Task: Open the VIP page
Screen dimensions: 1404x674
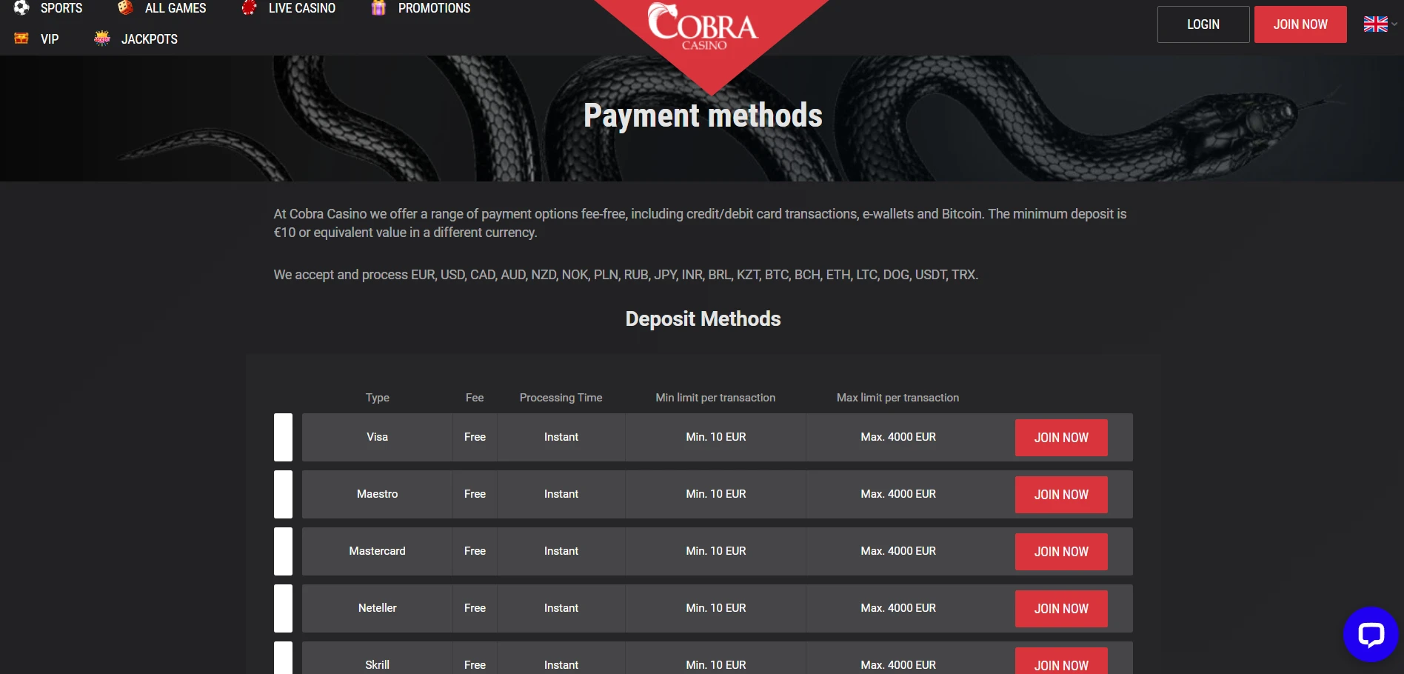Action: [x=50, y=39]
